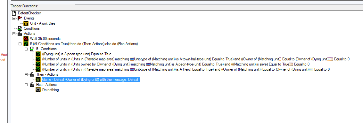The height and width of the screenshot is (123, 363).
Task: Click the 'Else - Actions' clapperboard icon
Action: tap(32, 85)
